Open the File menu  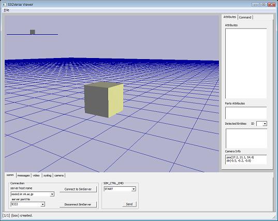click(x=6, y=10)
